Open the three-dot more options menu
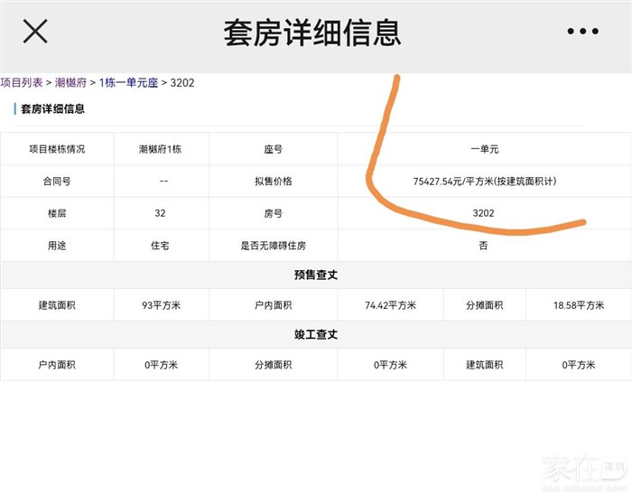 (582, 32)
